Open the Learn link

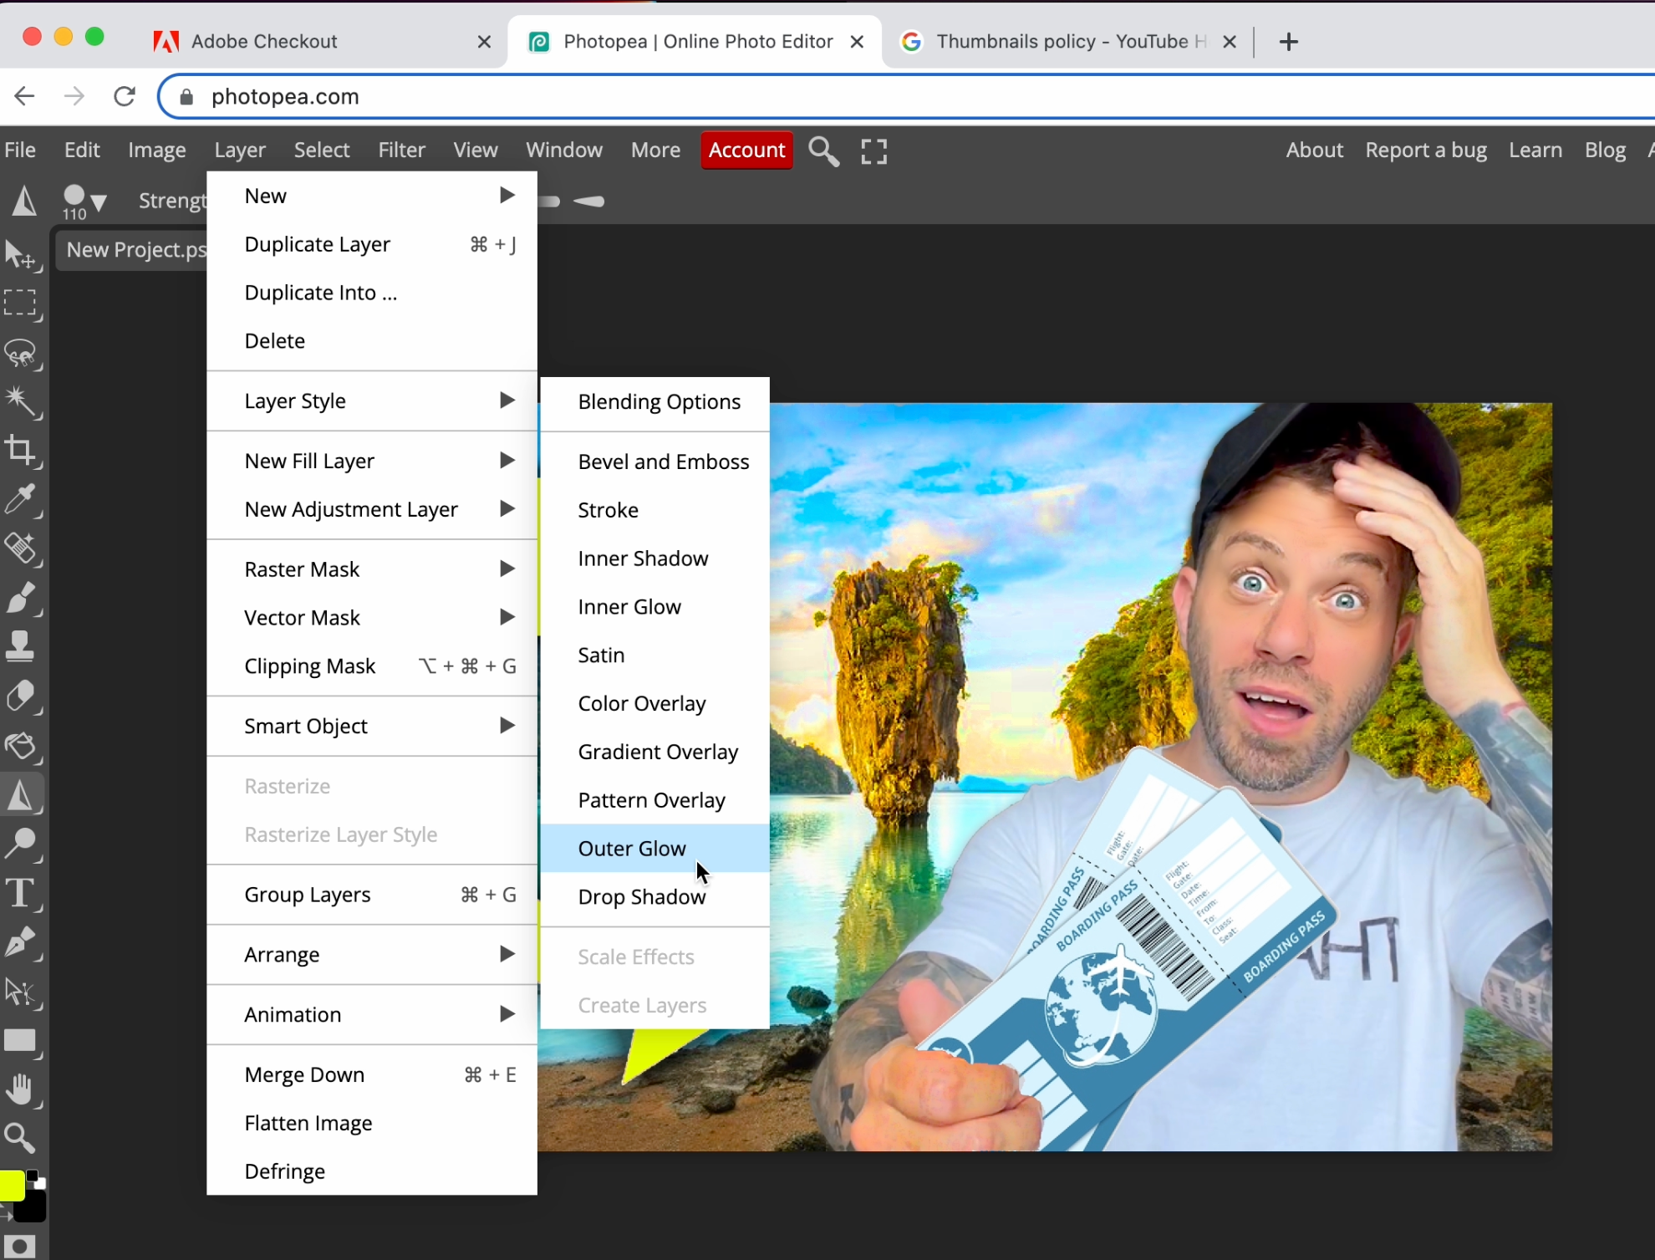pos(1535,150)
